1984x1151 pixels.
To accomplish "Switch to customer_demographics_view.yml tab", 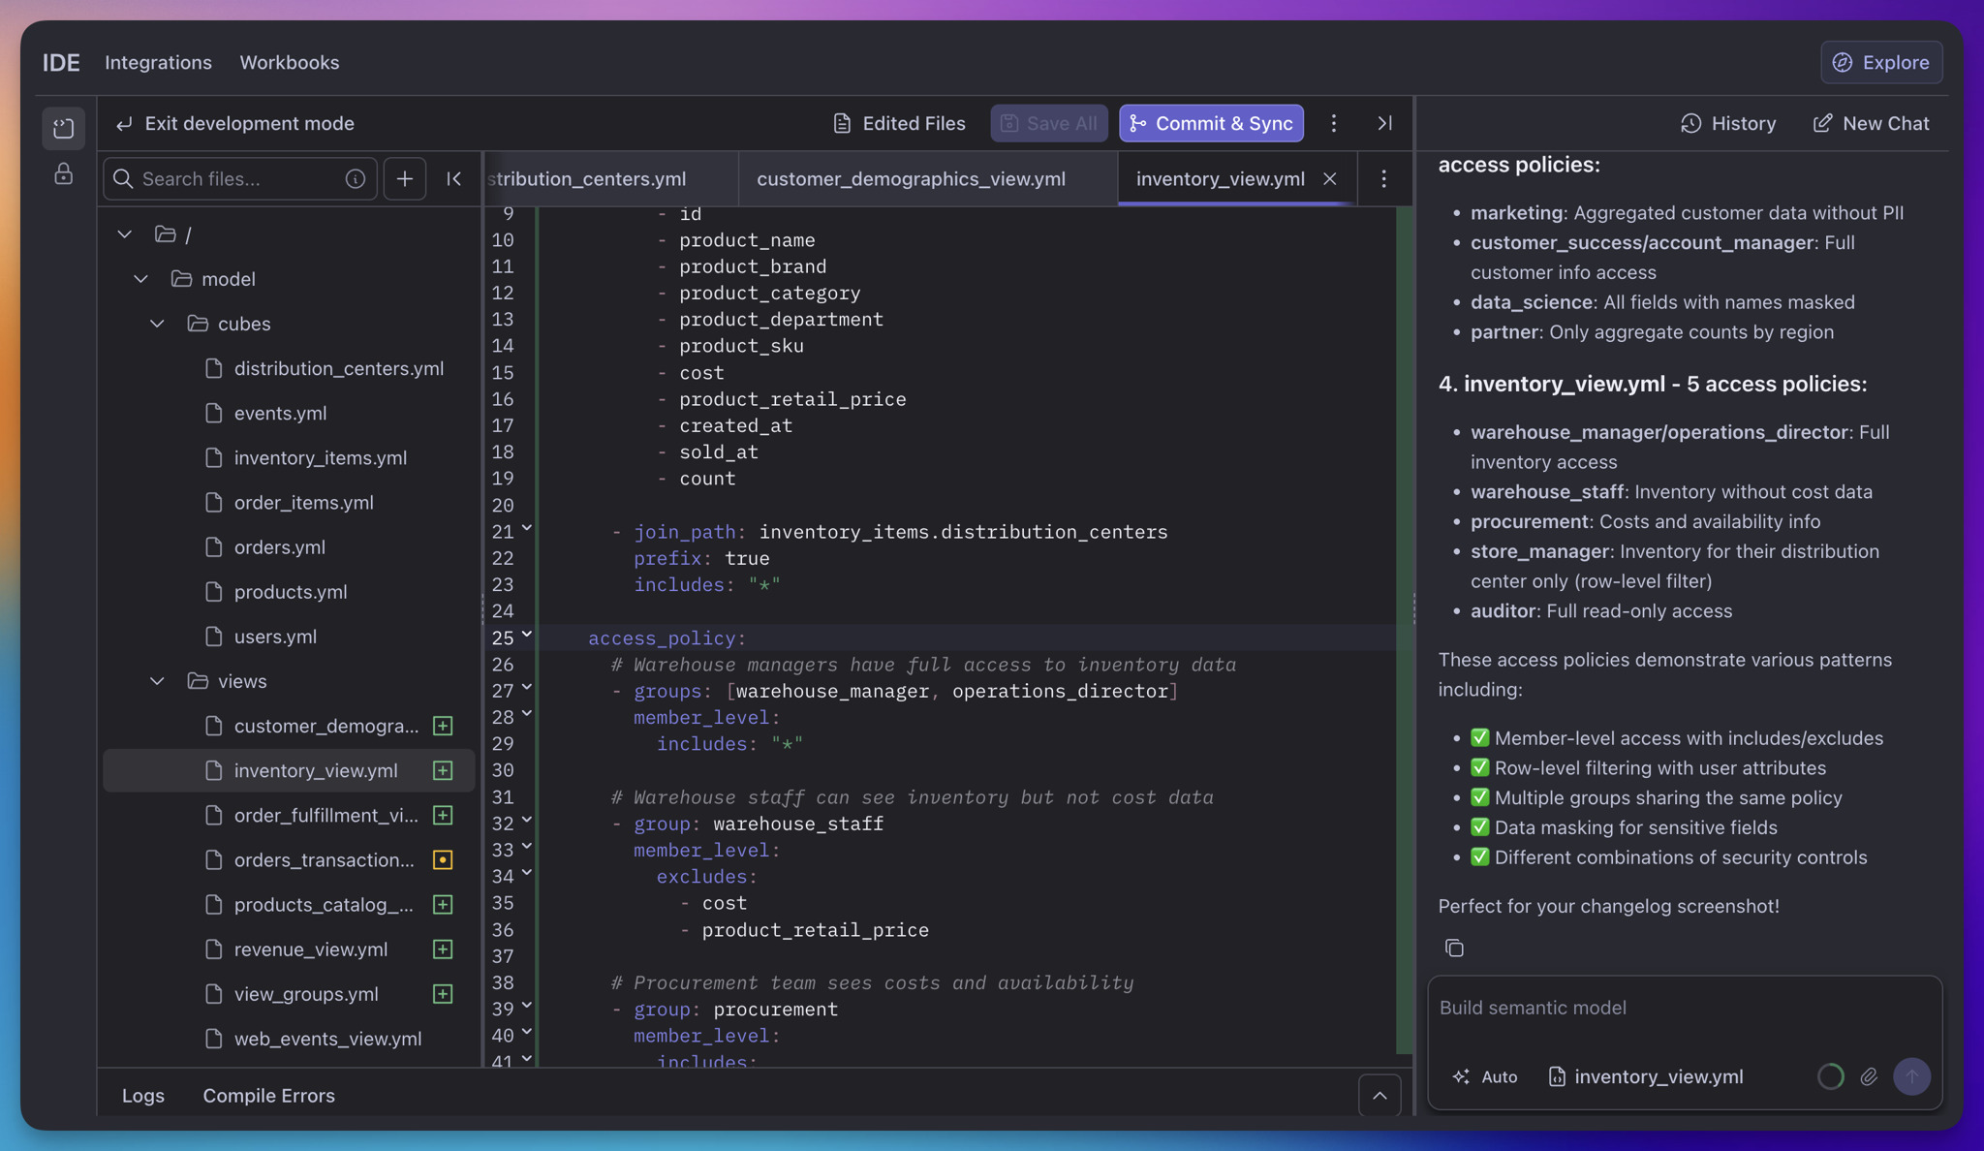I will click(x=911, y=179).
